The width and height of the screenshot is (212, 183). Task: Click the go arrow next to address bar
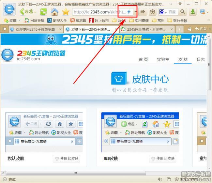[143, 12]
